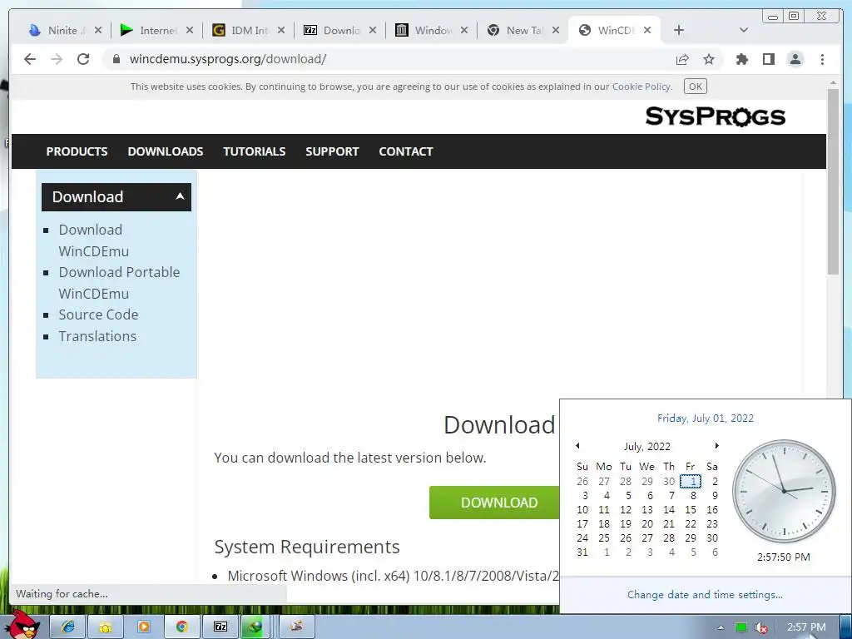Click the analog clock face

point(784,491)
